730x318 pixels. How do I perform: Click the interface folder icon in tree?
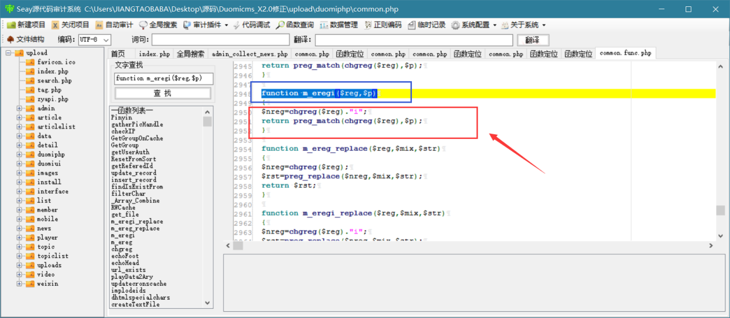click(30, 191)
